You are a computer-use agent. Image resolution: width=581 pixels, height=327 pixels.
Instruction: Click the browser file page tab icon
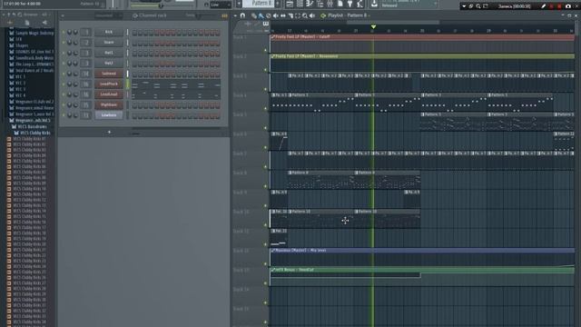[27, 23]
